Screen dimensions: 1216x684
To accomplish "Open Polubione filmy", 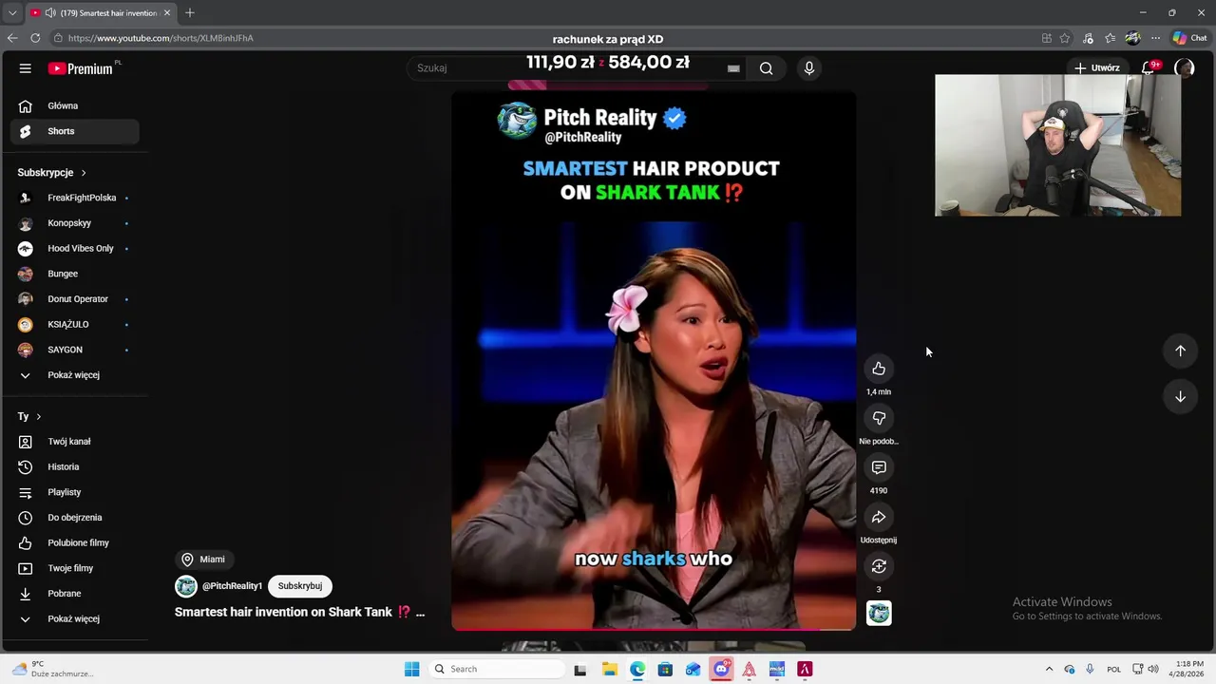I will [75, 542].
